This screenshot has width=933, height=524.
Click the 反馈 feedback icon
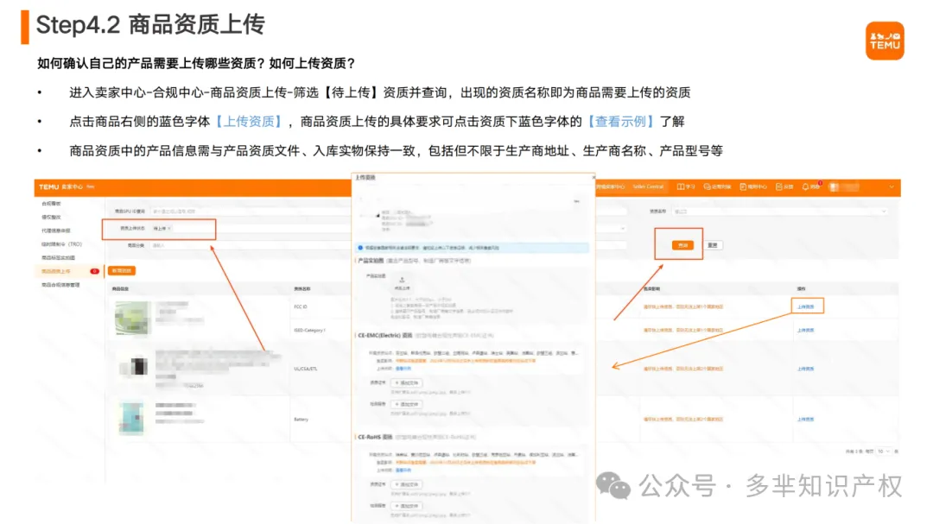(x=779, y=186)
